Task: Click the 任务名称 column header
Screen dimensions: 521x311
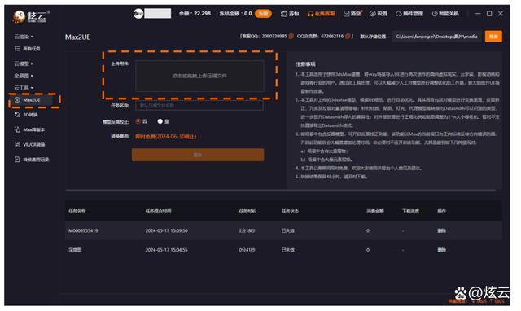Action: point(77,211)
